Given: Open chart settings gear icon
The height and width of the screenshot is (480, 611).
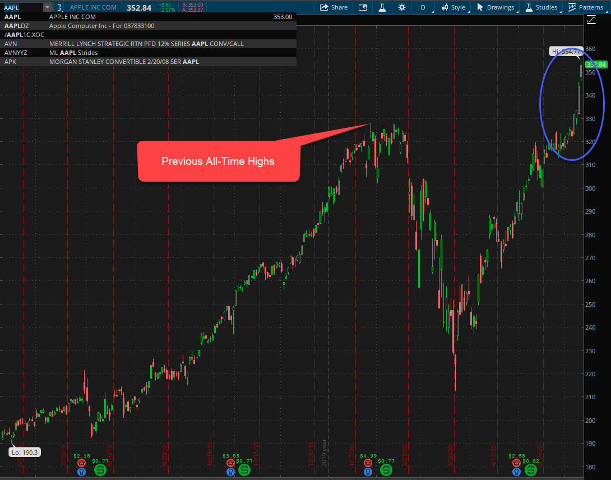Looking at the screenshot, I should (x=402, y=7).
